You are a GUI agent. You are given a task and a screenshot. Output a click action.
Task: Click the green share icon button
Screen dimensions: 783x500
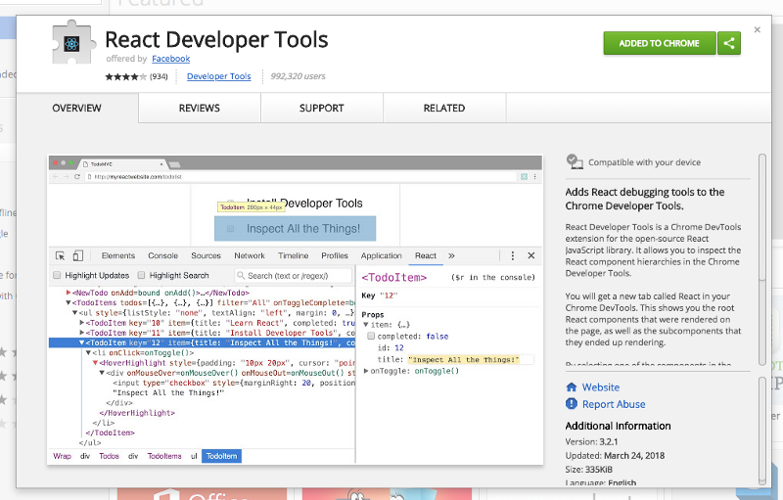pyautogui.click(x=729, y=43)
